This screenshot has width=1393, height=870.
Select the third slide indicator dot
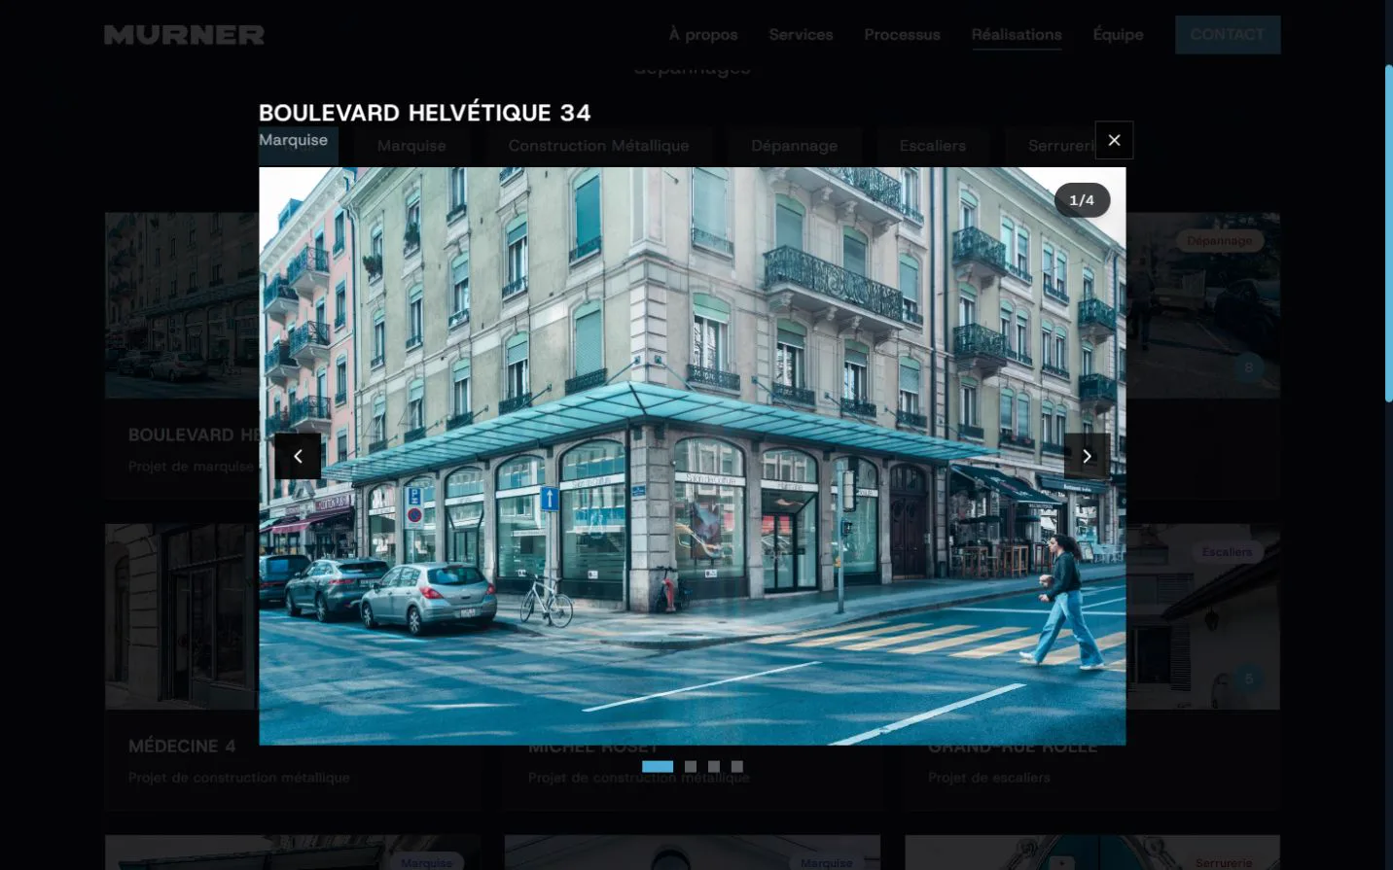tap(714, 766)
